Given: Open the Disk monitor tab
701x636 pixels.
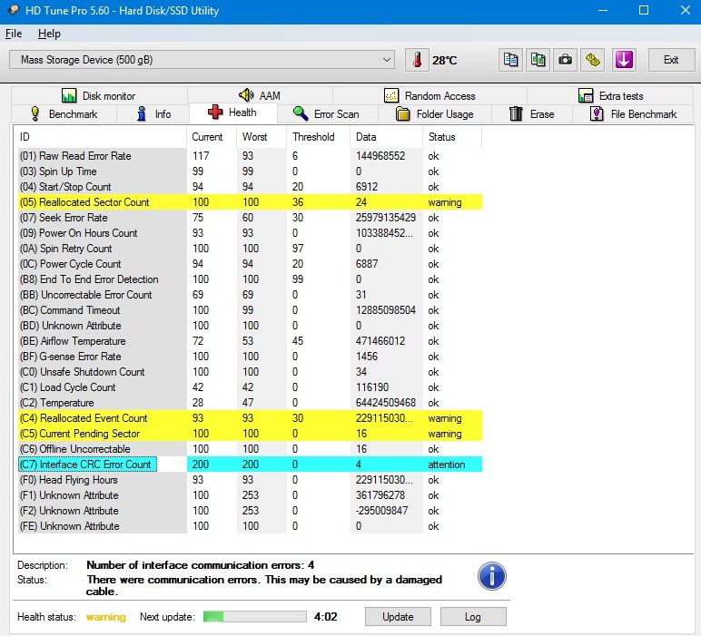Looking at the screenshot, I should pyautogui.click(x=99, y=95).
